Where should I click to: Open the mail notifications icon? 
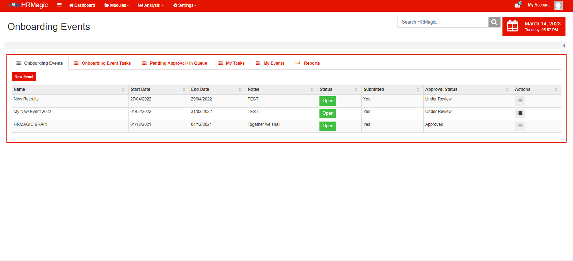click(x=517, y=5)
